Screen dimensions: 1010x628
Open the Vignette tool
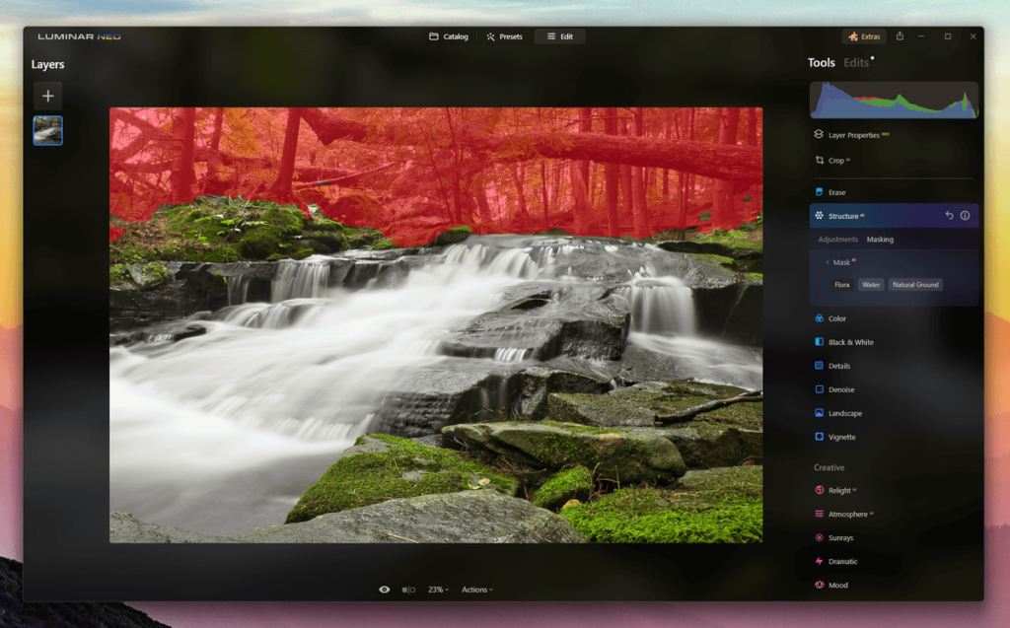point(841,437)
